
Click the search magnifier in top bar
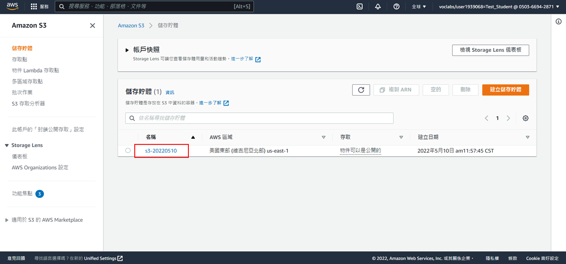[62, 7]
